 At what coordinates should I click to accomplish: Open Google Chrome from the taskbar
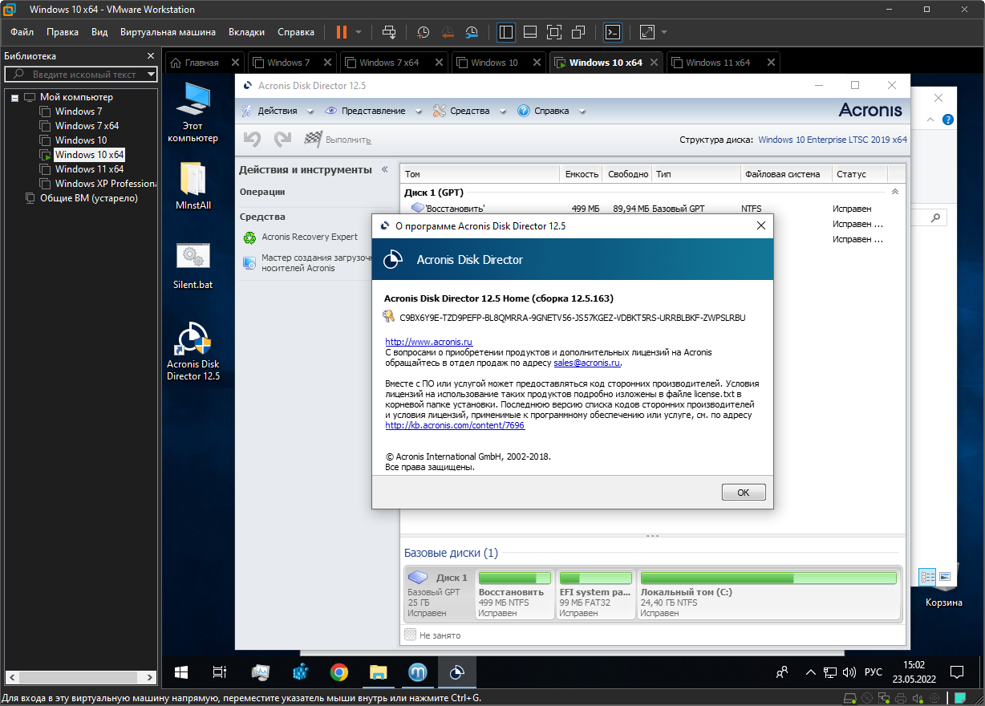(x=338, y=672)
